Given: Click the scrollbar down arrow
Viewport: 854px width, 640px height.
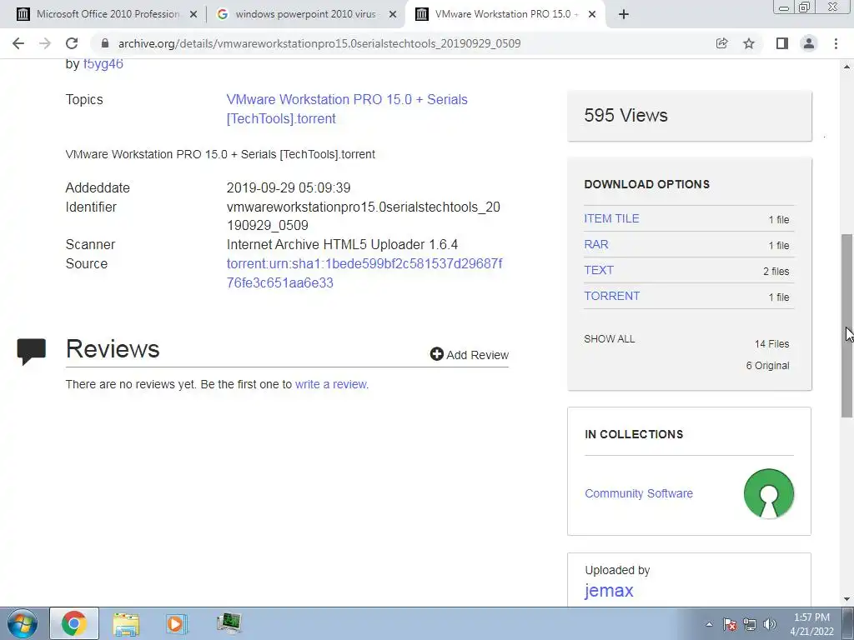Looking at the screenshot, I should pos(846,599).
